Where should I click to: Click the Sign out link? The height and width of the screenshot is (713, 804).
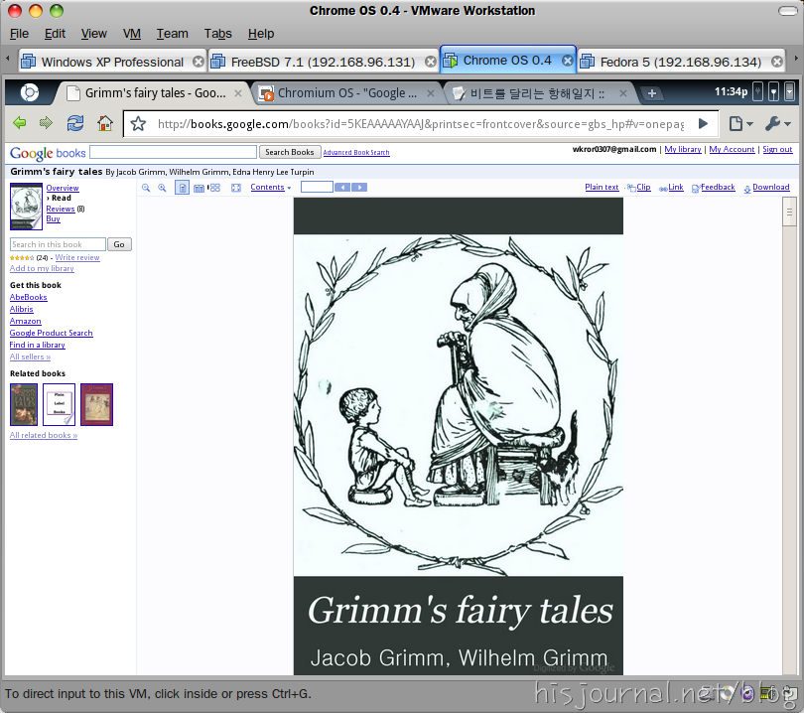777,149
